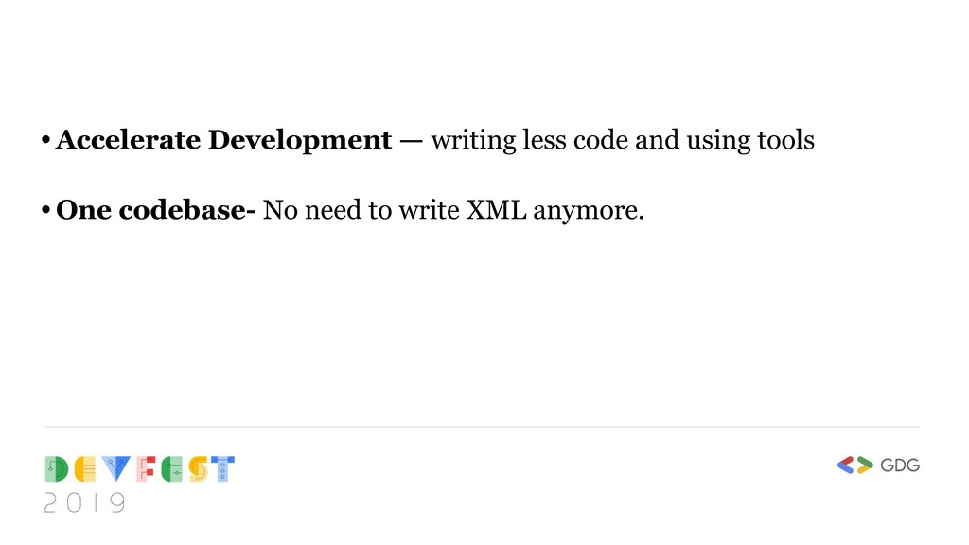Select the bold Accelerate Development heading
The width and height of the screenshot is (969, 545).
[x=223, y=140]
